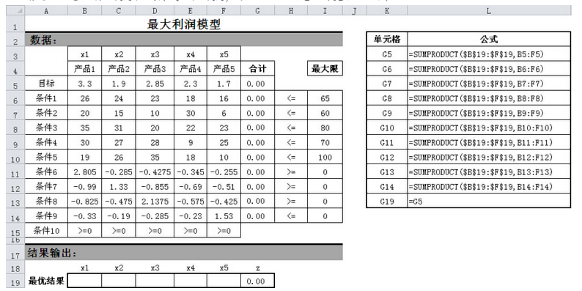Click the select-all corner of the sheet

coord(15,11)
